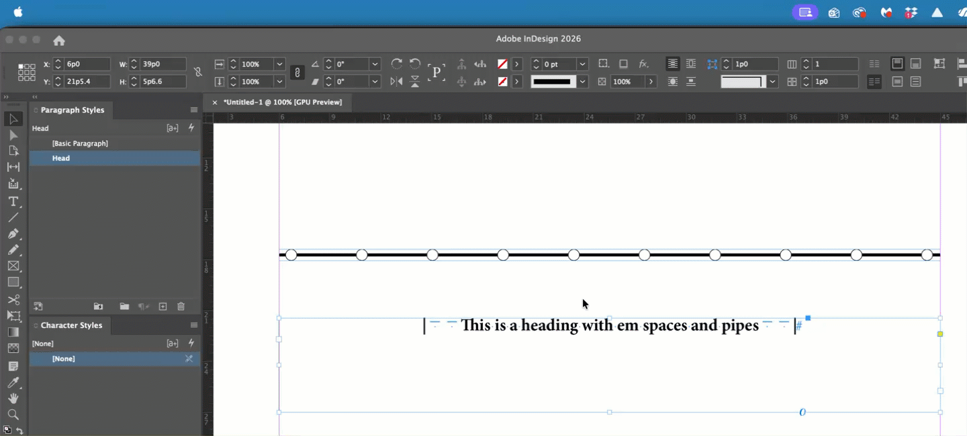
Task: Click Flip Vertical icon
Action: 415,81
